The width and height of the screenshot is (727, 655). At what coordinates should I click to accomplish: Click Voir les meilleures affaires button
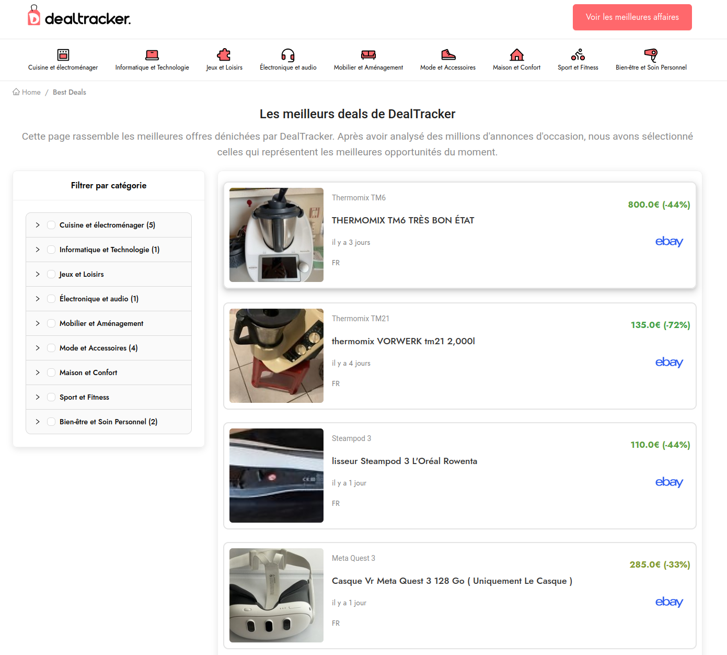632,17
